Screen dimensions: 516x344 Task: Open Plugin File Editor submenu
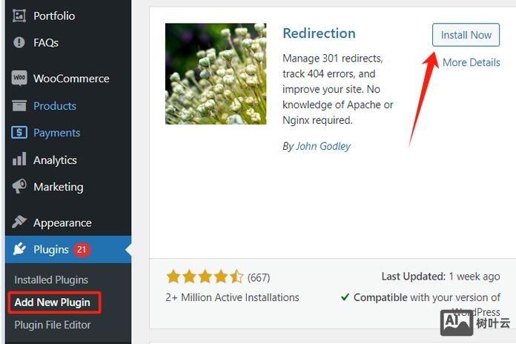(x=53, y=325)
